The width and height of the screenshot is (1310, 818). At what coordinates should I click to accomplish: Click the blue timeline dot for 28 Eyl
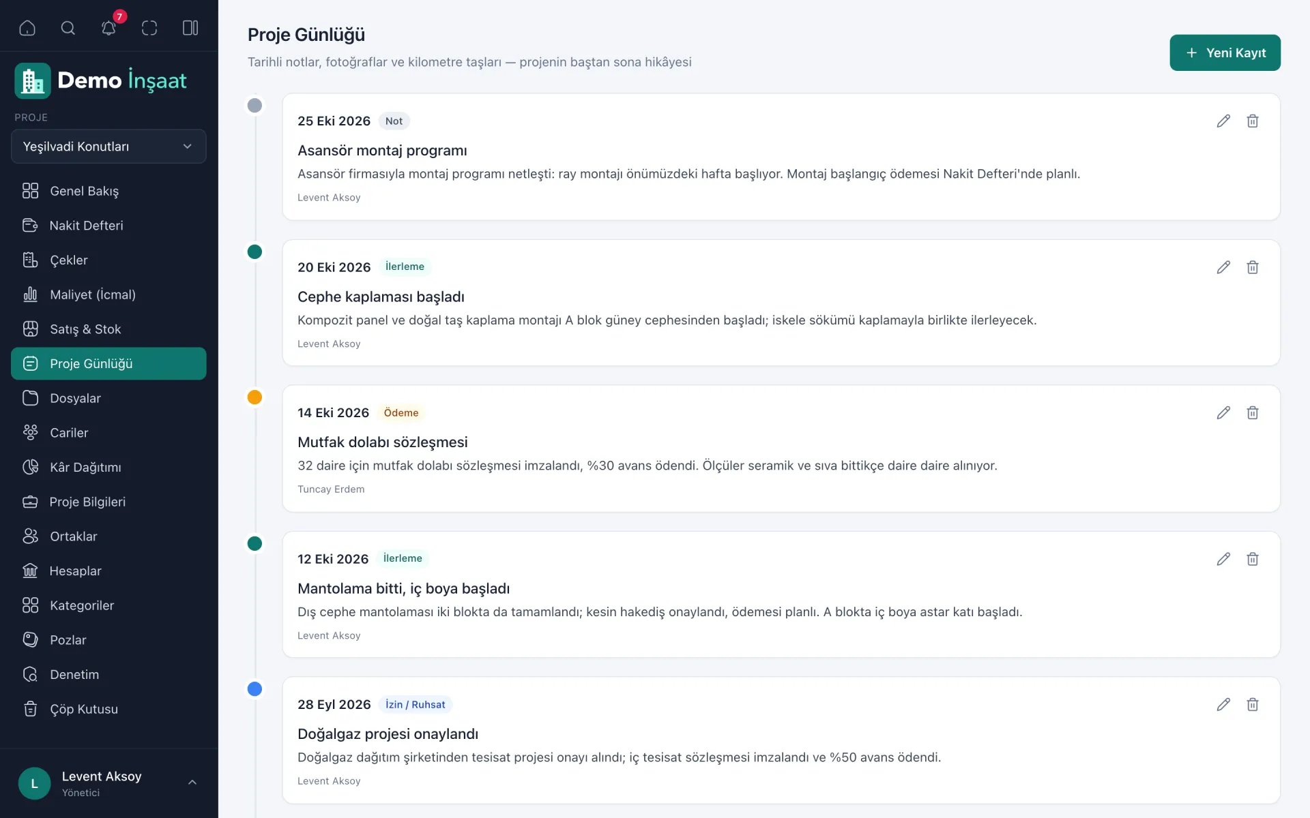[x=254, y=689]
